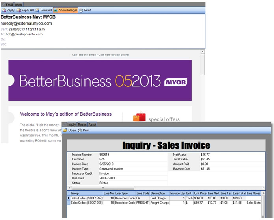Click the MYOB logo in banner
This screenshot has width=274, height=220.
pyautogui.click(x=175, y=82)
